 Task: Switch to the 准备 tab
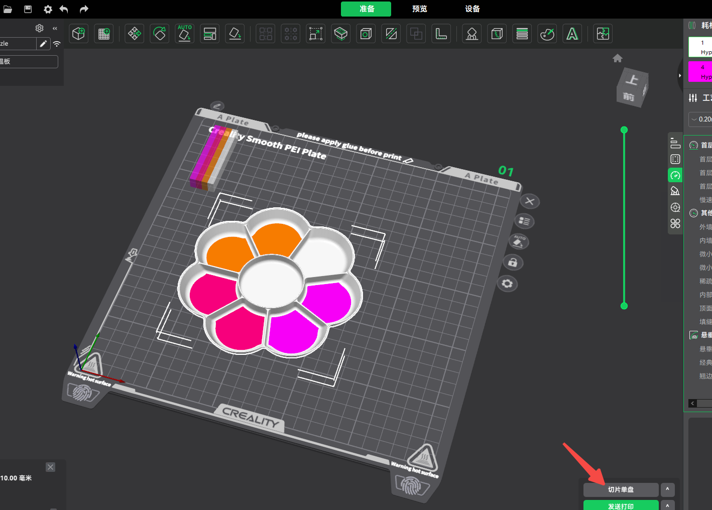[367, 9]
